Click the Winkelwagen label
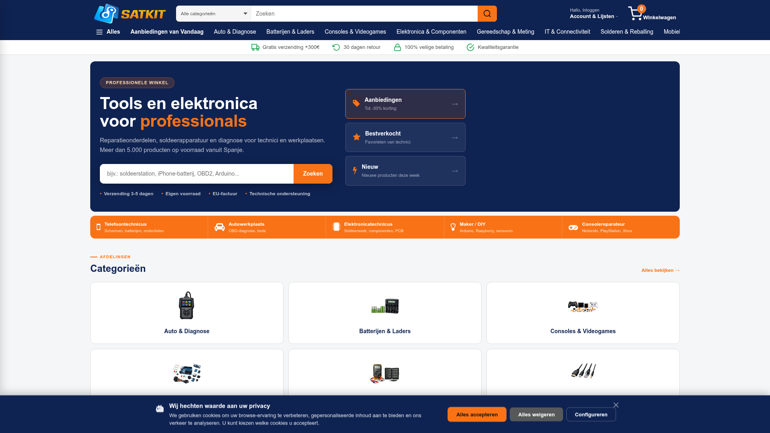Image resolution: width=770 pixels, height=433 pixels. click(x=659, y=18)
